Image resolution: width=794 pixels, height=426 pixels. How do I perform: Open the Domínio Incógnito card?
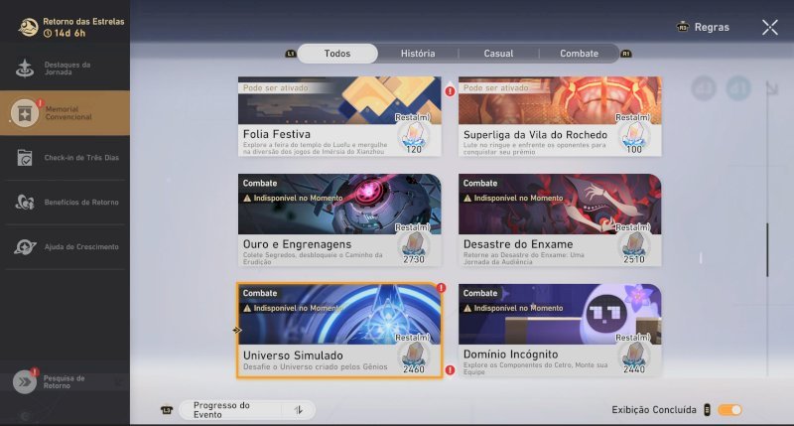point(560,330)
